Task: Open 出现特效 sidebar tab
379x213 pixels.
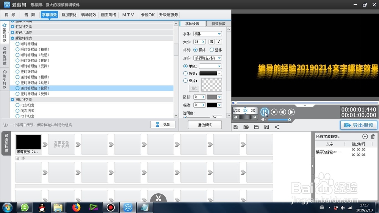Action: 5,33
